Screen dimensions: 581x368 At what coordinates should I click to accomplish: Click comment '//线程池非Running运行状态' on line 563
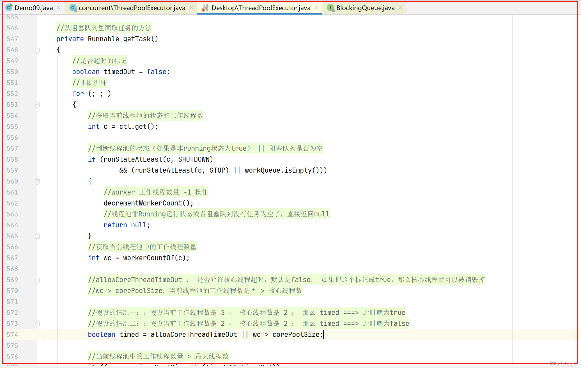click(x=217, y=214)
